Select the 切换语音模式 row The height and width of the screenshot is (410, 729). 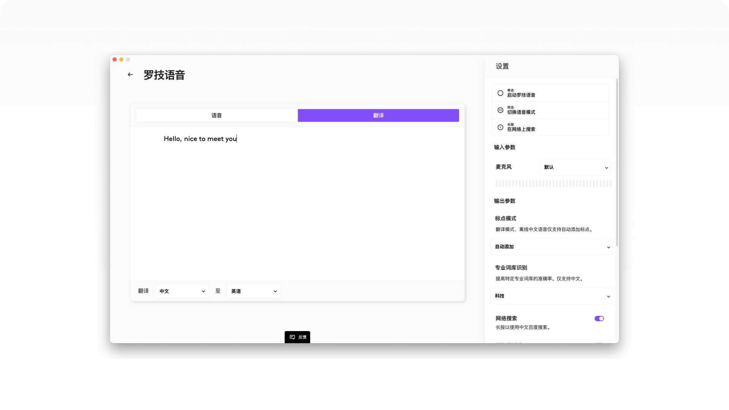[551, 110]
